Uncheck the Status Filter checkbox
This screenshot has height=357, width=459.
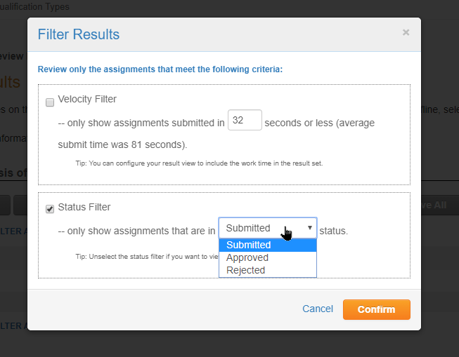click(x=50, y=208)
